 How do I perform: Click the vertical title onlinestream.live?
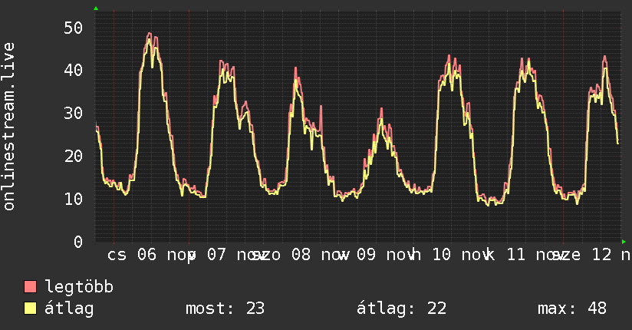coord(8,127)
